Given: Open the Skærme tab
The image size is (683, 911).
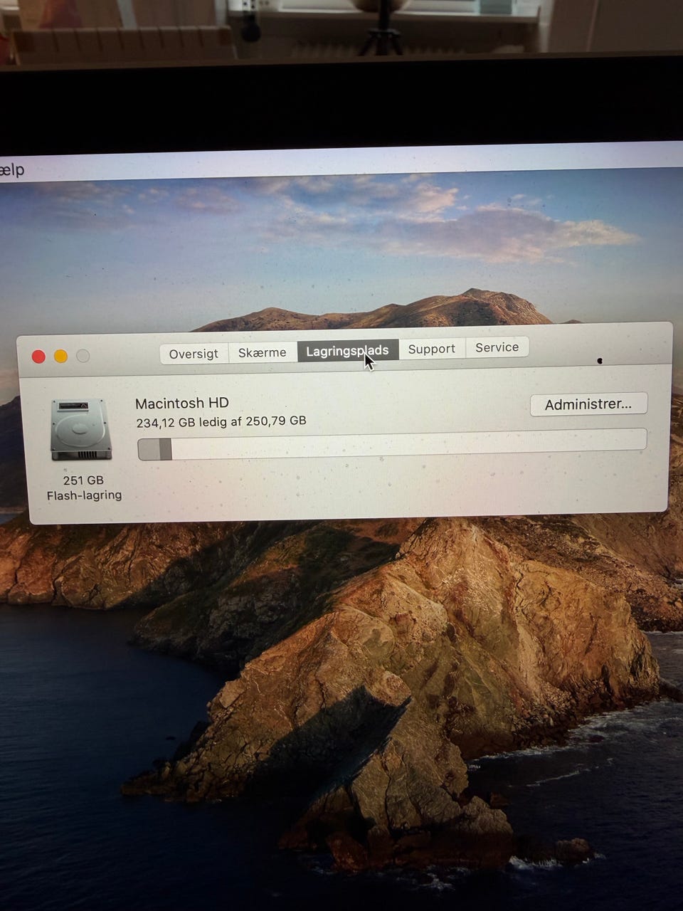Looking at the screenshot, I should tap(263, 352).
